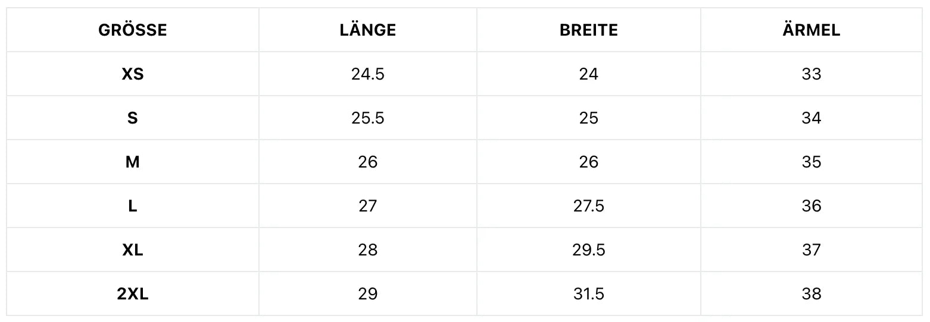Click the 31.5 width cell for 2XL
Screen dimensions: 930x322
tap(589, 294)
